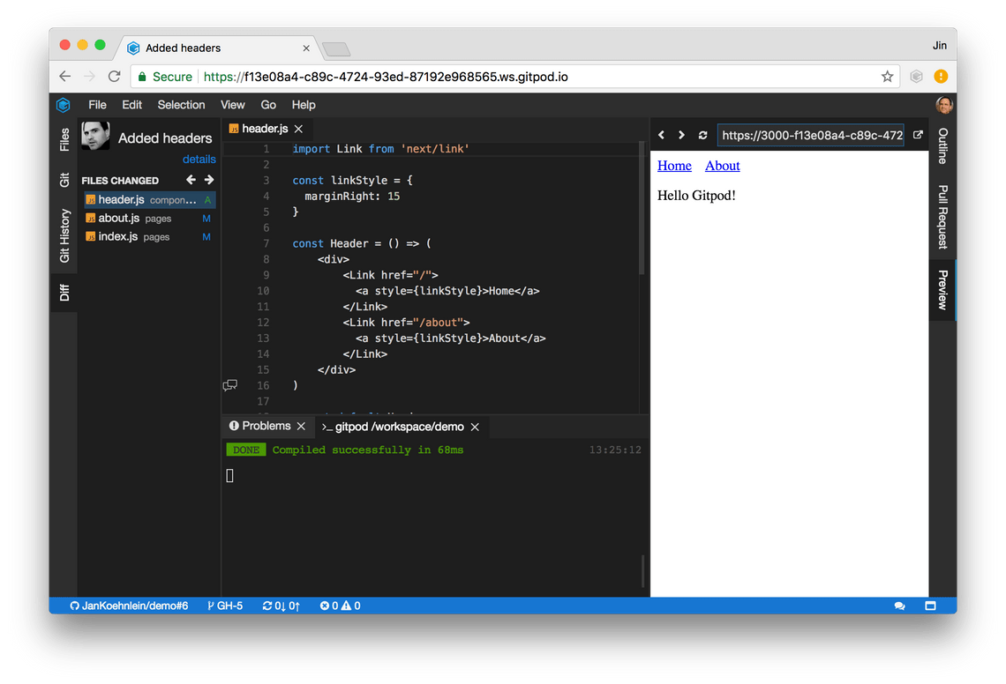Click the browser address bar URL
1006x684 pixels.
click(x=386, y=77)
